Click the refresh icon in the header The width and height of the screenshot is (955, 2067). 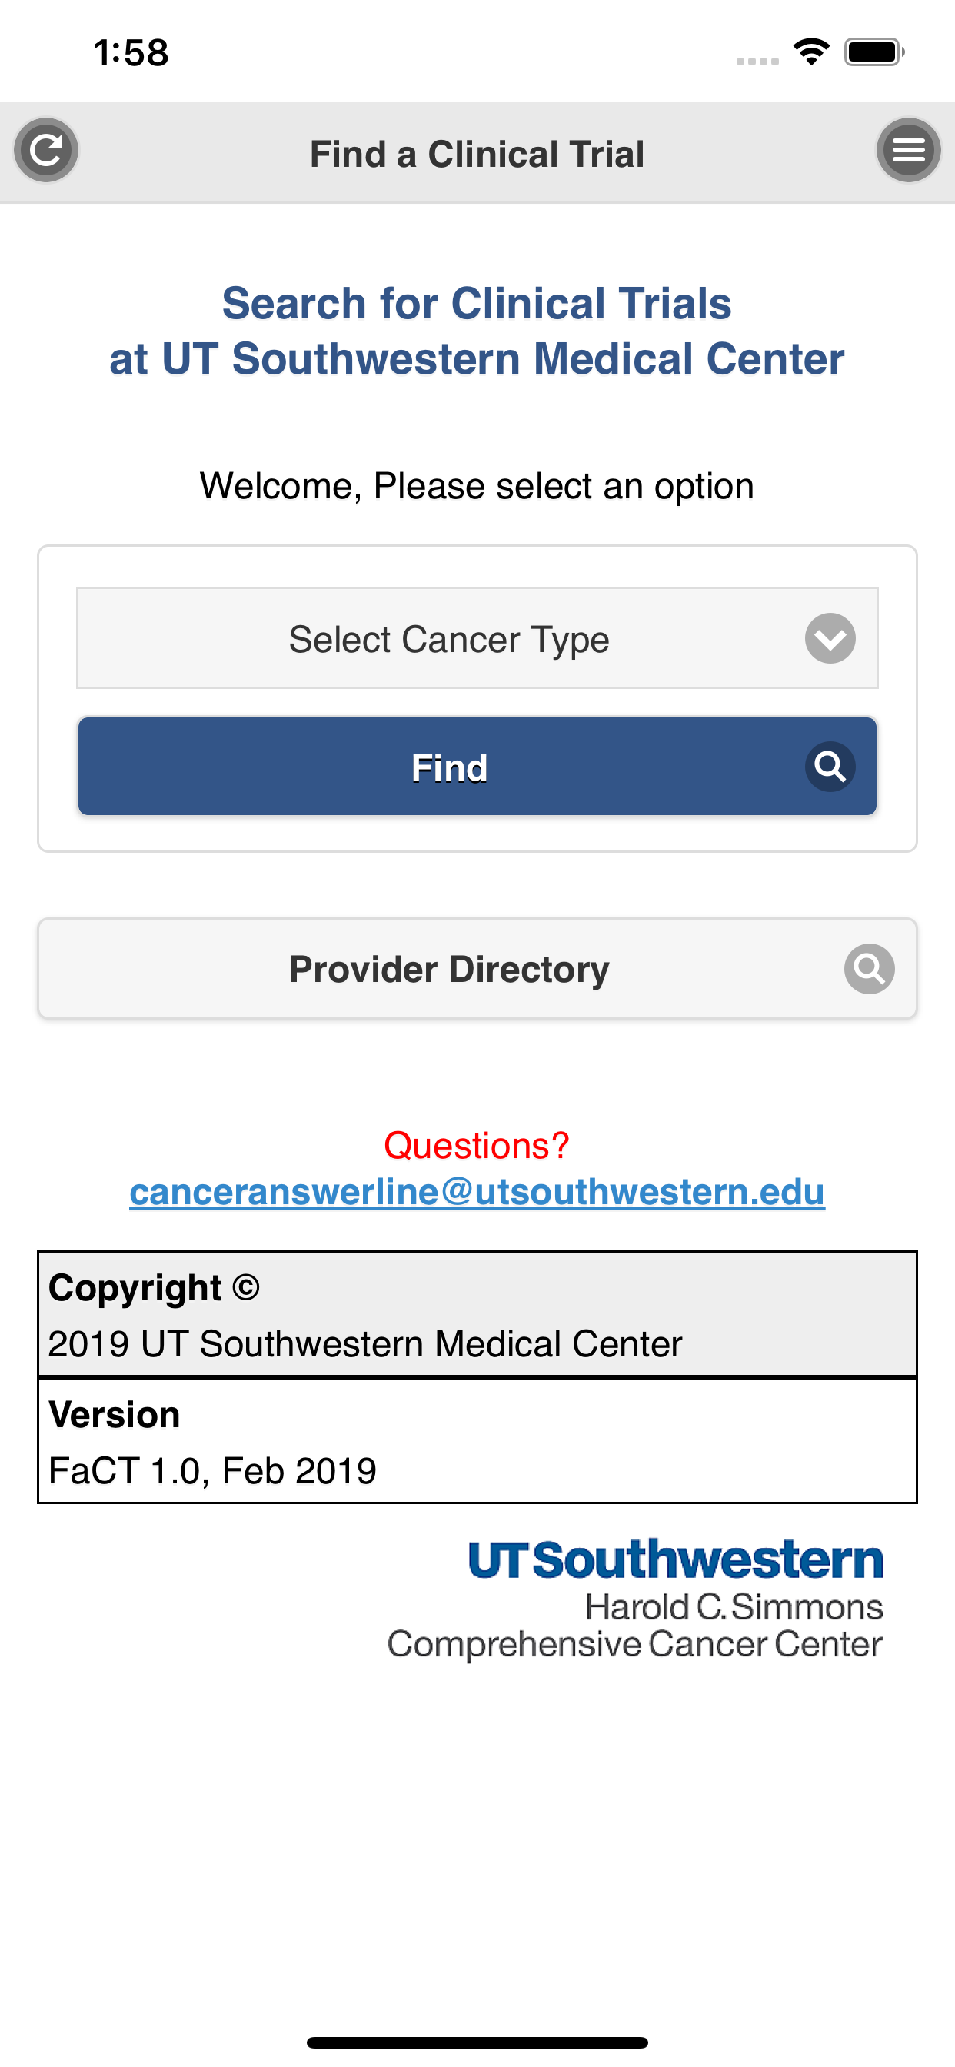(45, 150)
